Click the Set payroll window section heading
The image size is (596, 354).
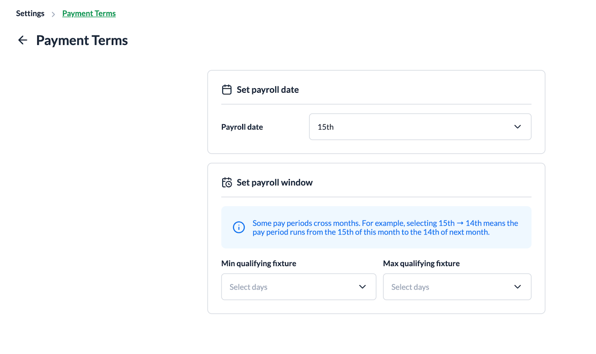(x=275, y=182)
